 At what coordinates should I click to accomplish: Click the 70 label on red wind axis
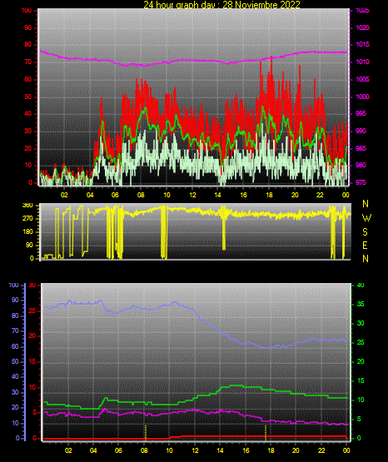click(27, 62)
